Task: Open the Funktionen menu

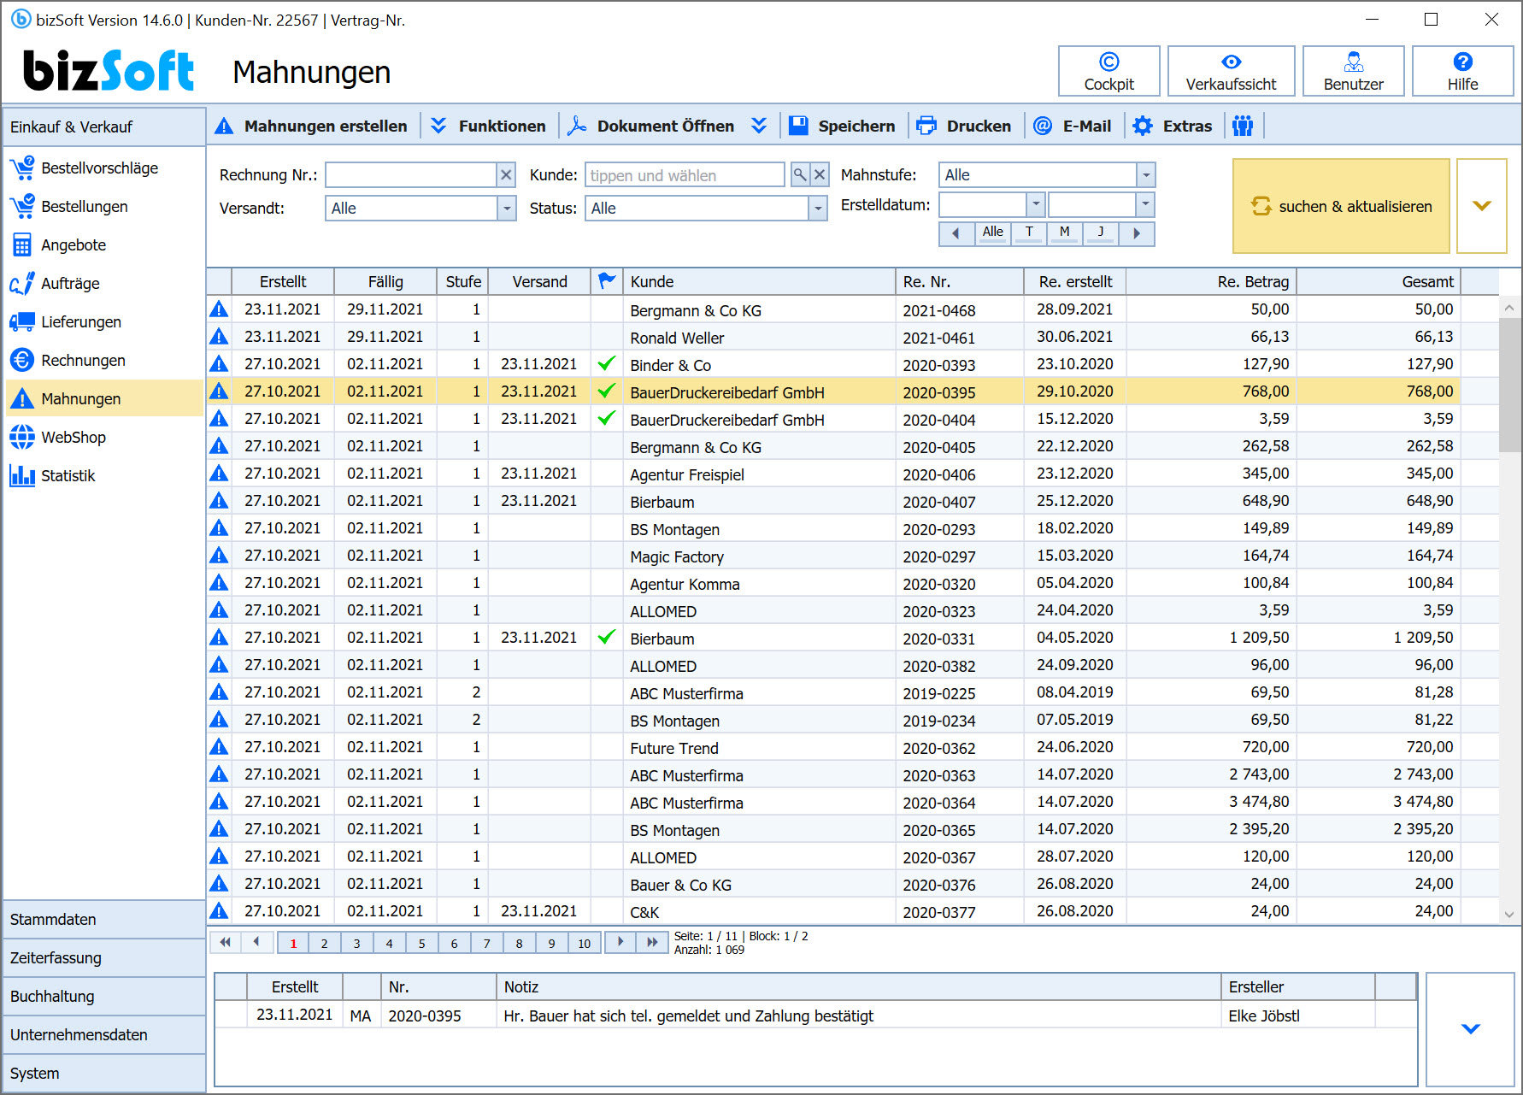Action: [488, 126]
